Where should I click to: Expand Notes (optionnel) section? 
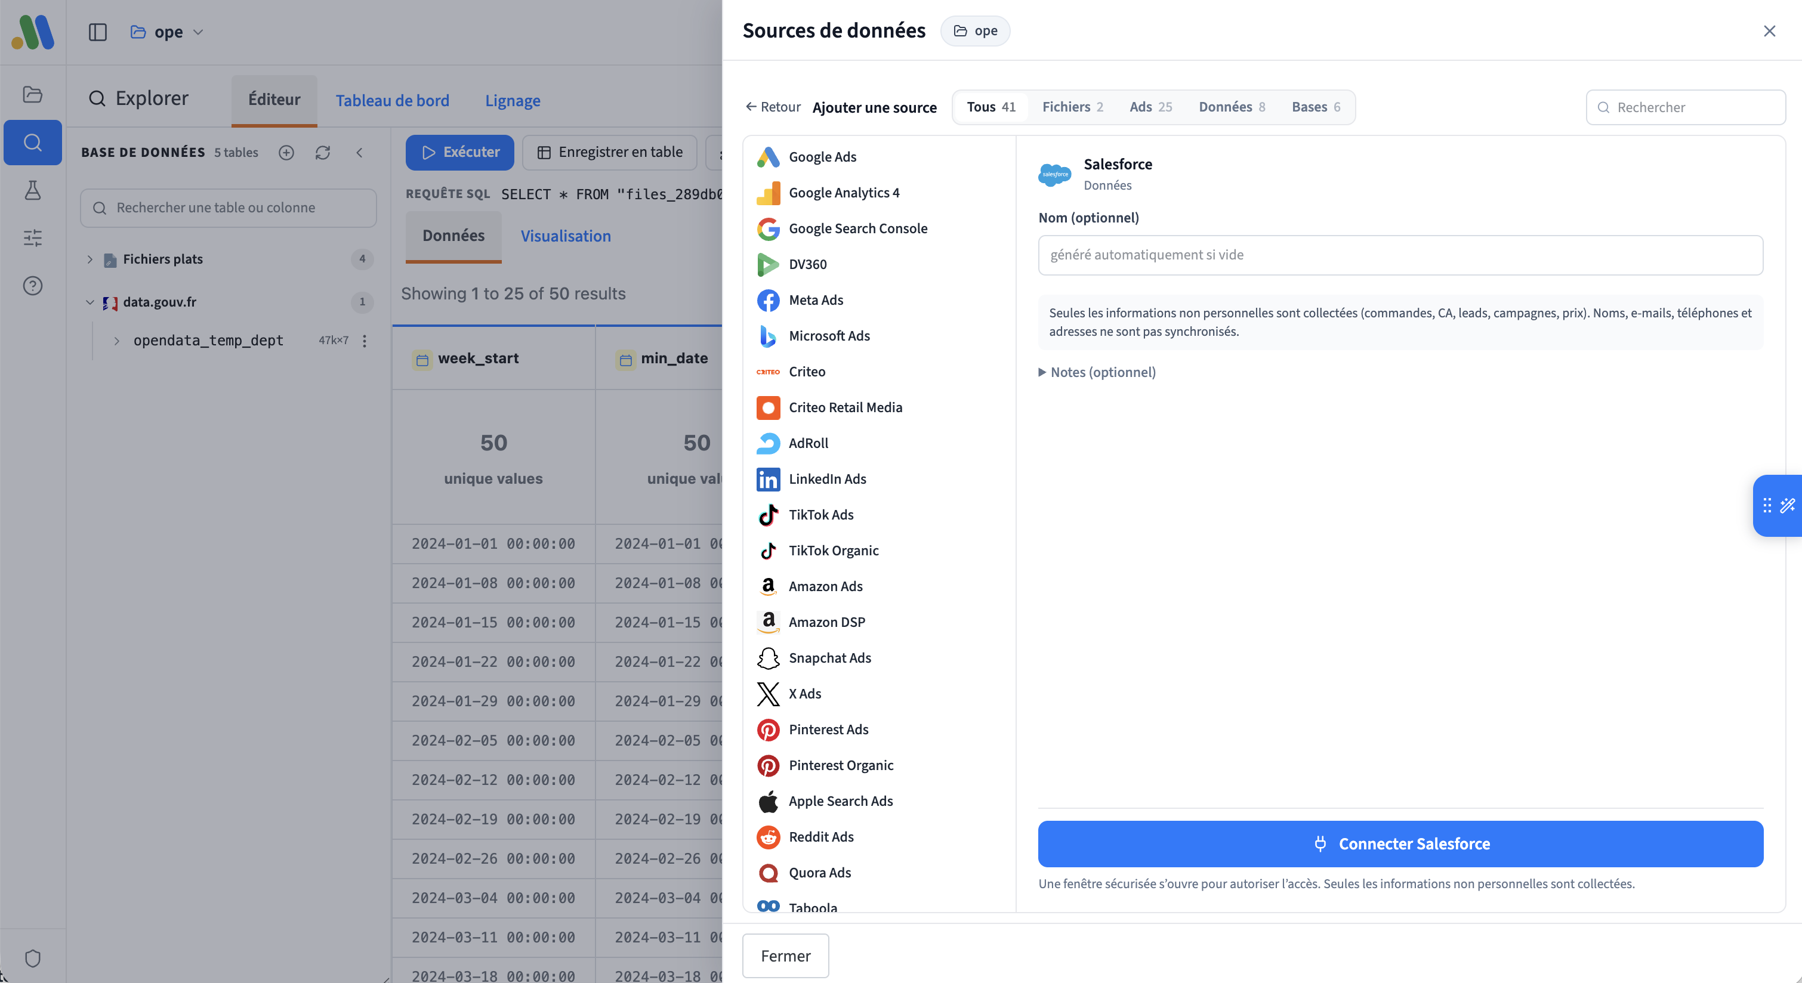1097,372
